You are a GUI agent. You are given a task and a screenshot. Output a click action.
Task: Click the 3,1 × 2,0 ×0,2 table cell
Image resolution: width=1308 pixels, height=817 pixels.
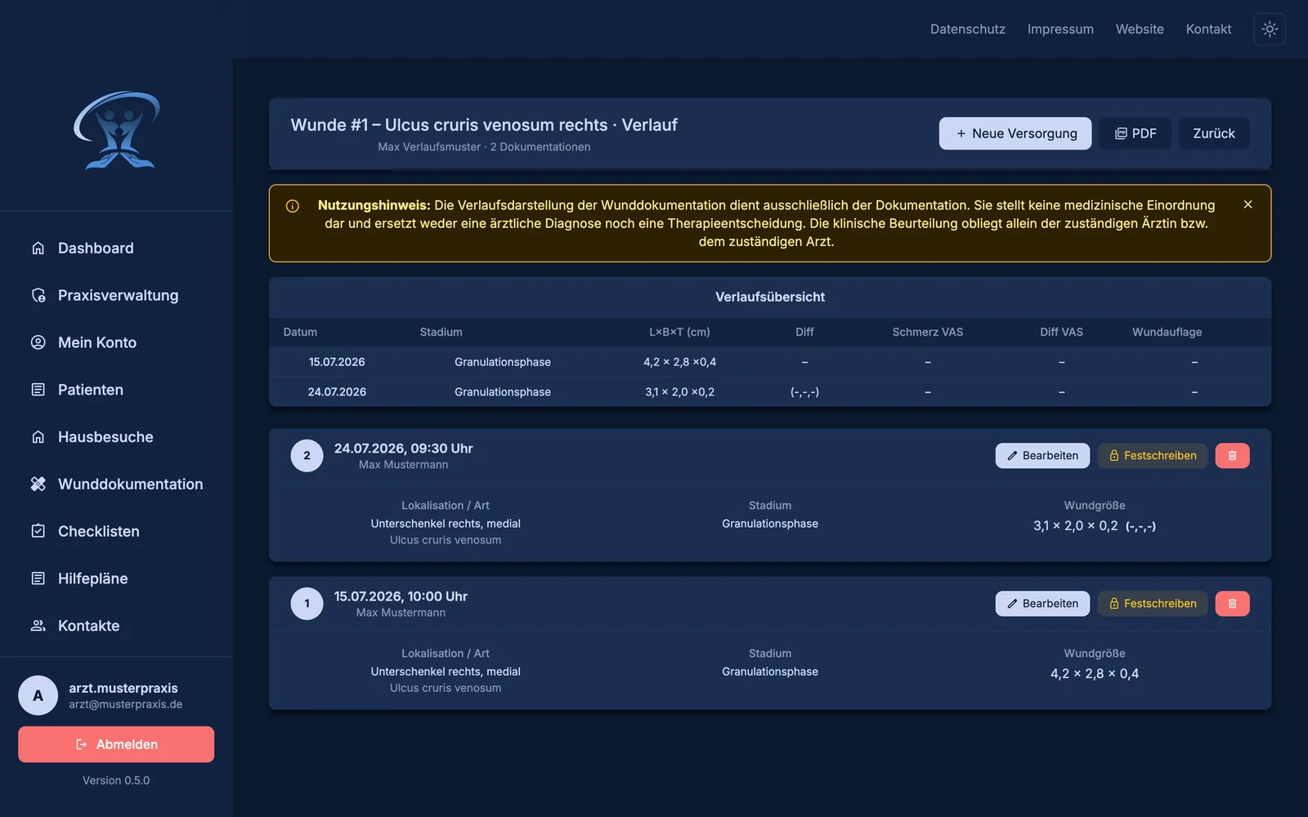coord(679,392)
